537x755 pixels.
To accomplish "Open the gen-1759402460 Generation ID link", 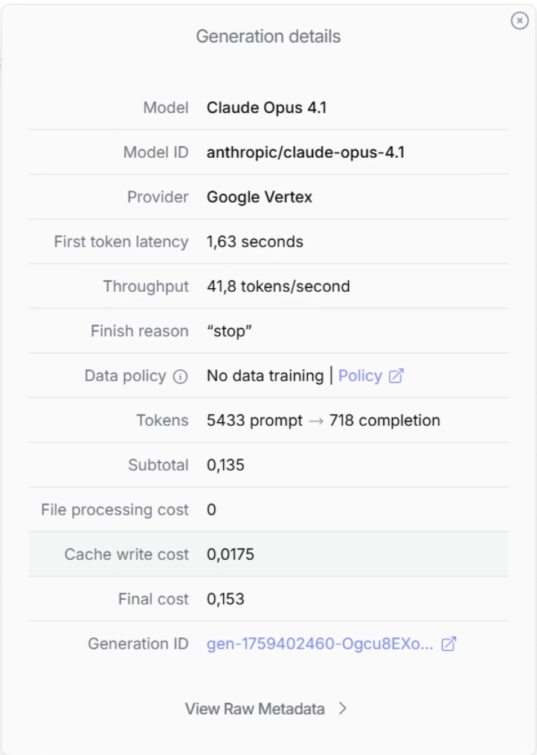I will (x=321, y=644).
